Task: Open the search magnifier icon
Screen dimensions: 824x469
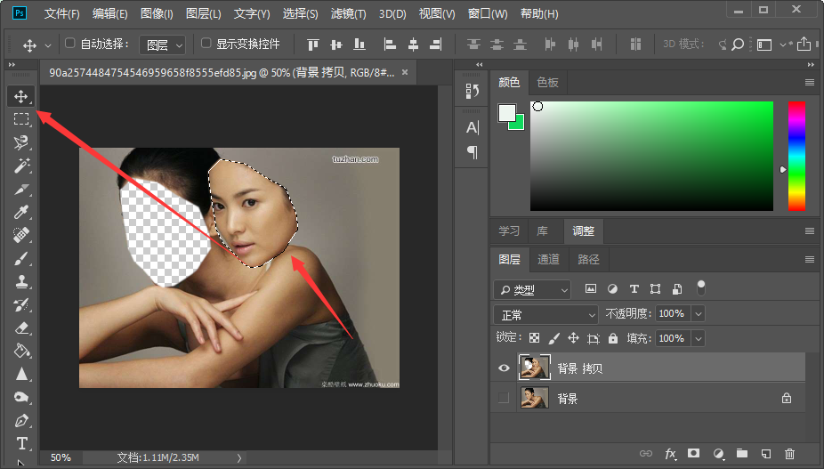Action: point(738,44)
